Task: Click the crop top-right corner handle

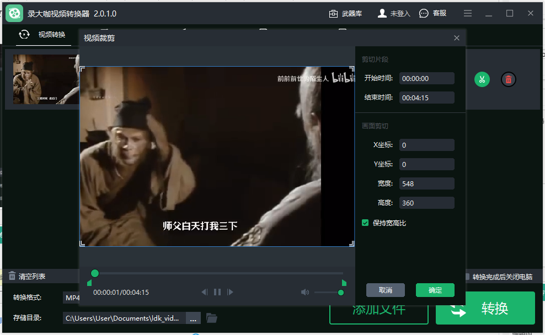Action: click(352, 69)
